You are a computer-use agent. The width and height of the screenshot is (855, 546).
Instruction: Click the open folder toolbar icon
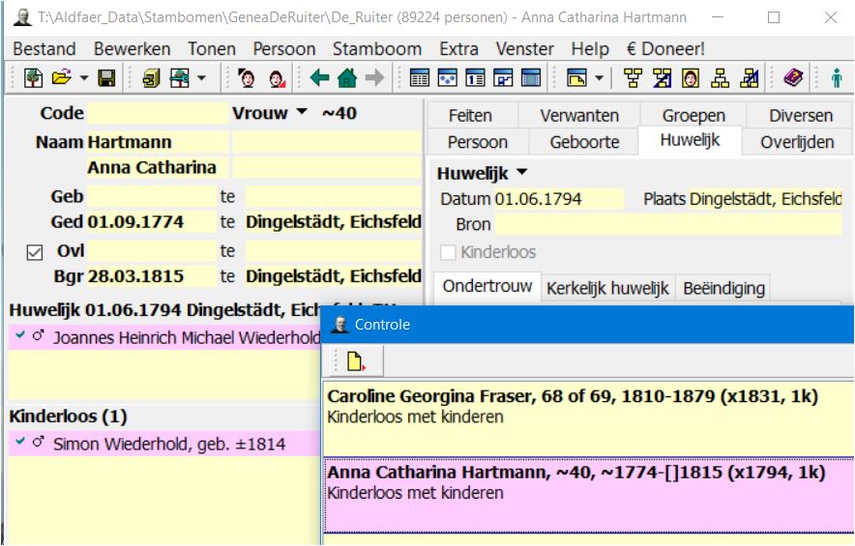pyautogui.click(x=61, y=78)
